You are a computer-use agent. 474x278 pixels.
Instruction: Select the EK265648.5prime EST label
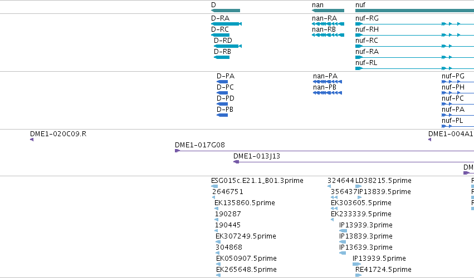246,269
